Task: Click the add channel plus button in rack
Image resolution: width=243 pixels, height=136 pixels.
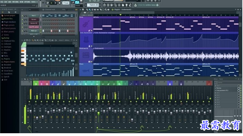Action: click(x=34, y=37)
